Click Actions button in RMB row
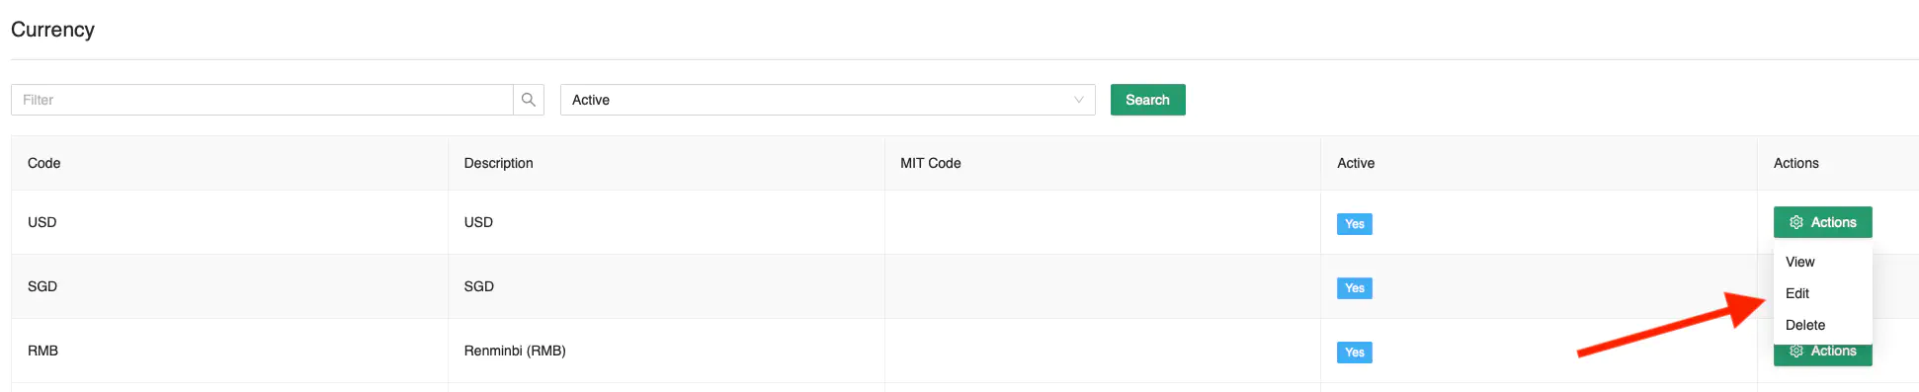Screen dimensions: 1919x392 [1822, 353]
